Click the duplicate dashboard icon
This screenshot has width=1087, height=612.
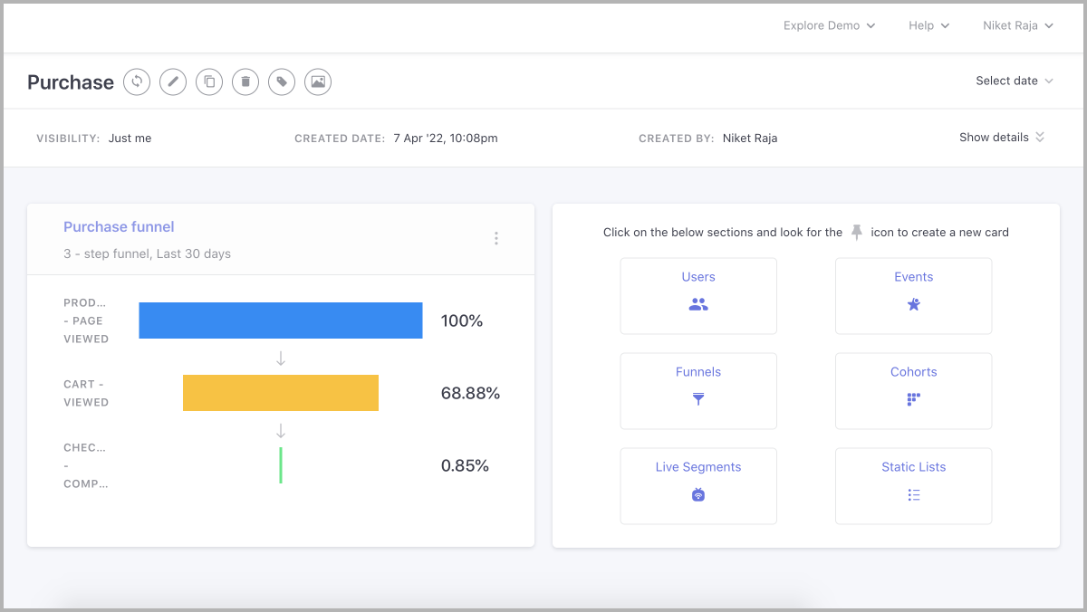click(x=209, y=82)
